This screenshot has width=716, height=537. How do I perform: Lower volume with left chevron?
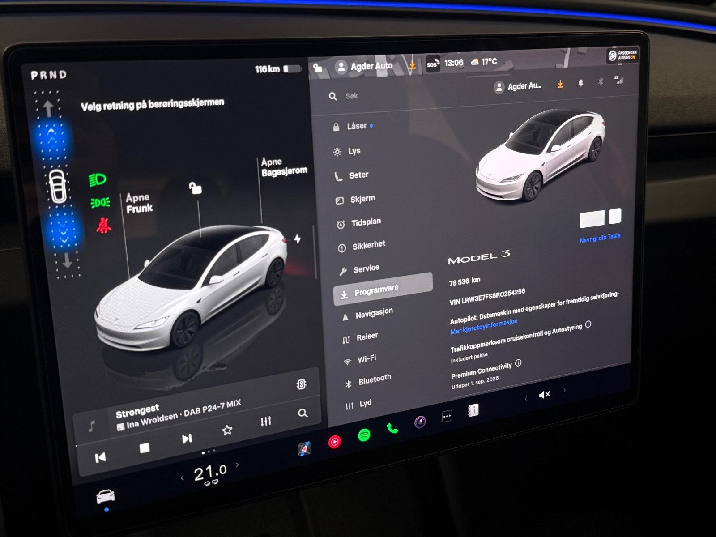(x=526, y=398)
